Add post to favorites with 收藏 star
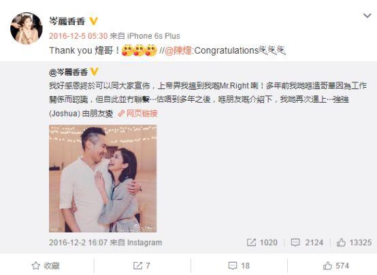The width and height of the screenshot is (377, 275). 46,266
